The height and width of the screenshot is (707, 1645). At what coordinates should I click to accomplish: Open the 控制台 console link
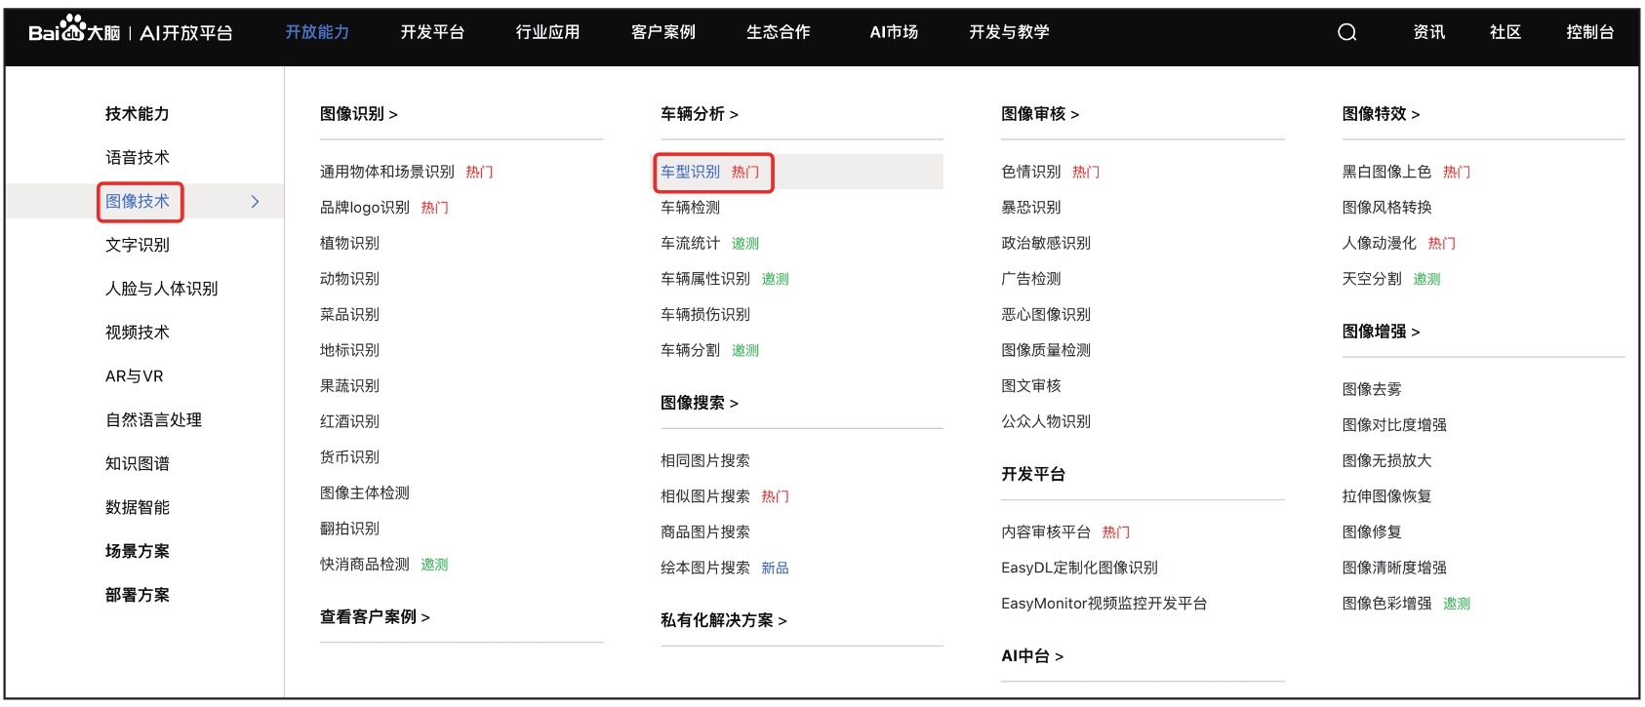tap(1590, 32)
